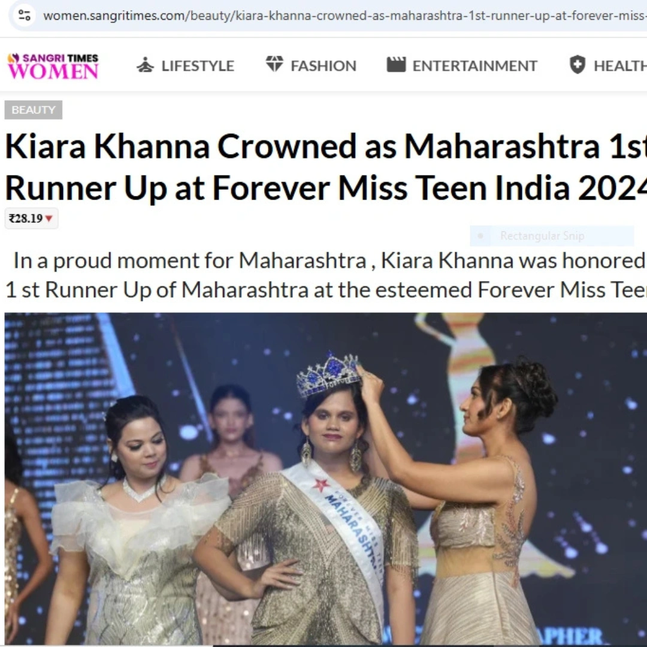
Task: Click the Entertainment clapperboard icon
Action: click(x=396, y=65)
